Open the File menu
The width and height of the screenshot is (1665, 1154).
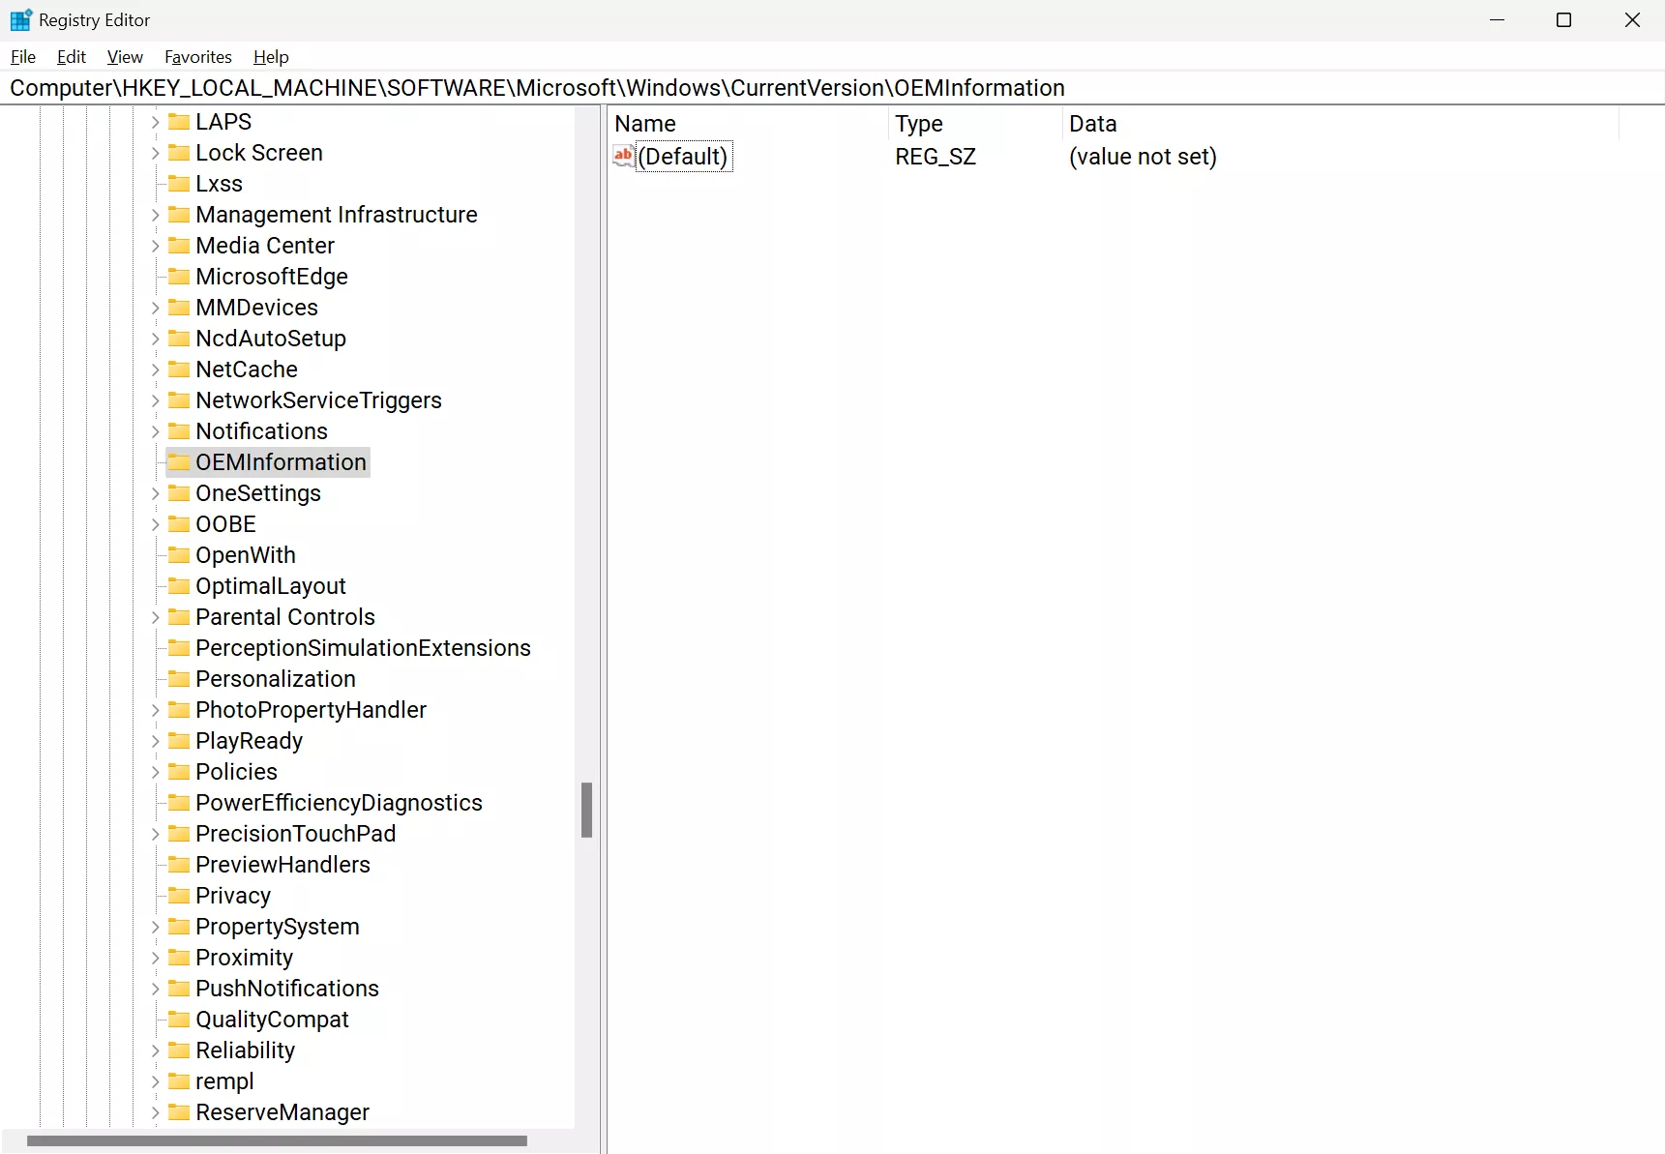point(23,57)
